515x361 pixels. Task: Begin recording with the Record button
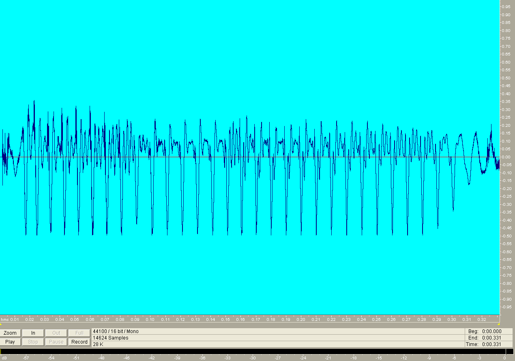[79, 342]
